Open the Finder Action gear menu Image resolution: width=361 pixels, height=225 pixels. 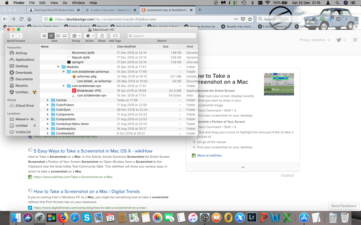[89, 36]
